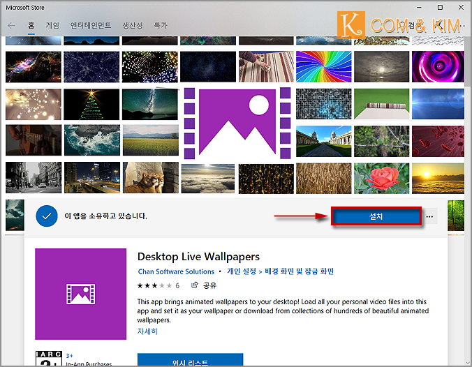
Task: Click the Desktop Live Wallpapers title
Action: pos(198,257)
